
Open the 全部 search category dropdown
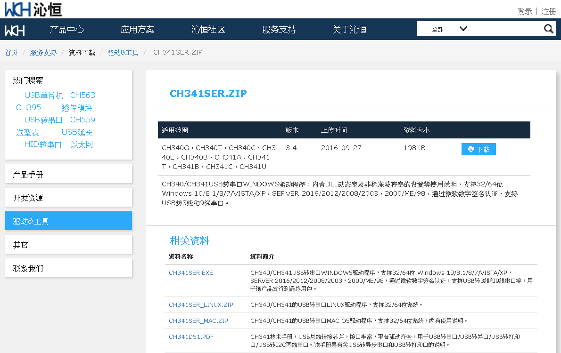[x=449, y=29]
